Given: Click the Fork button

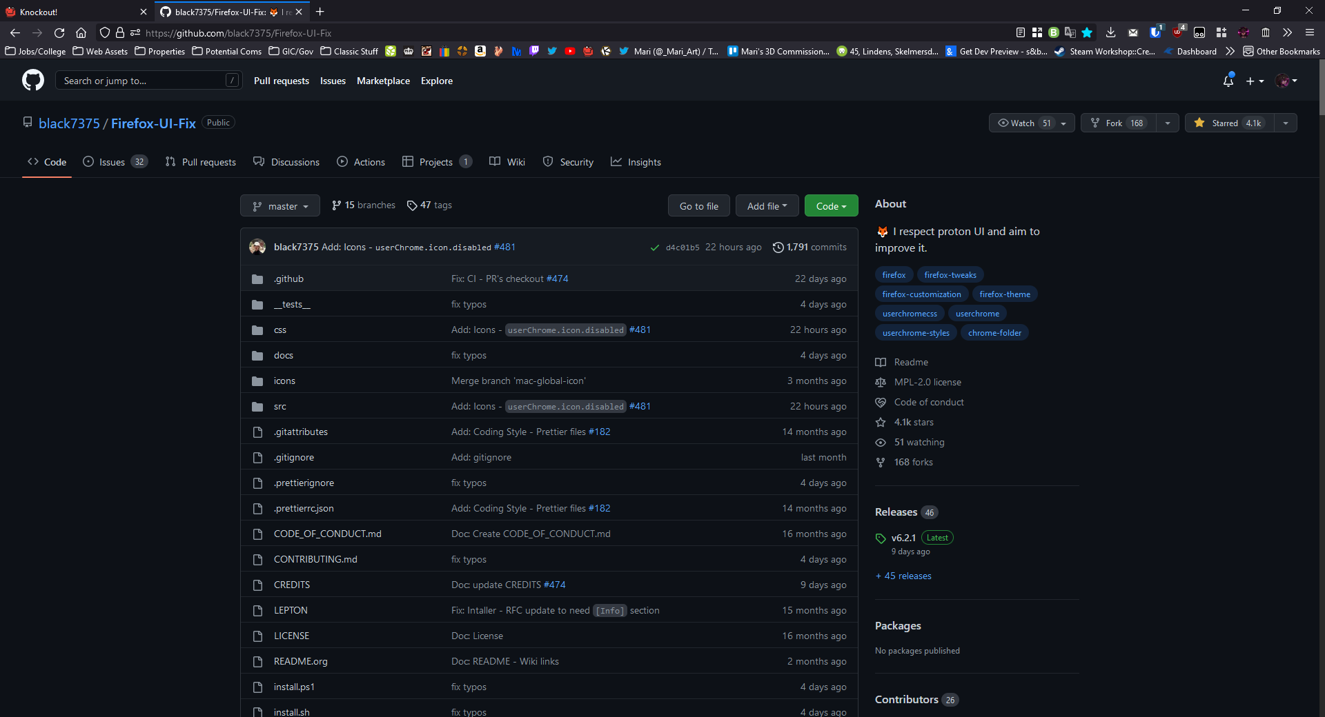Looking at the screenshot, I should tap(1119, 123).
